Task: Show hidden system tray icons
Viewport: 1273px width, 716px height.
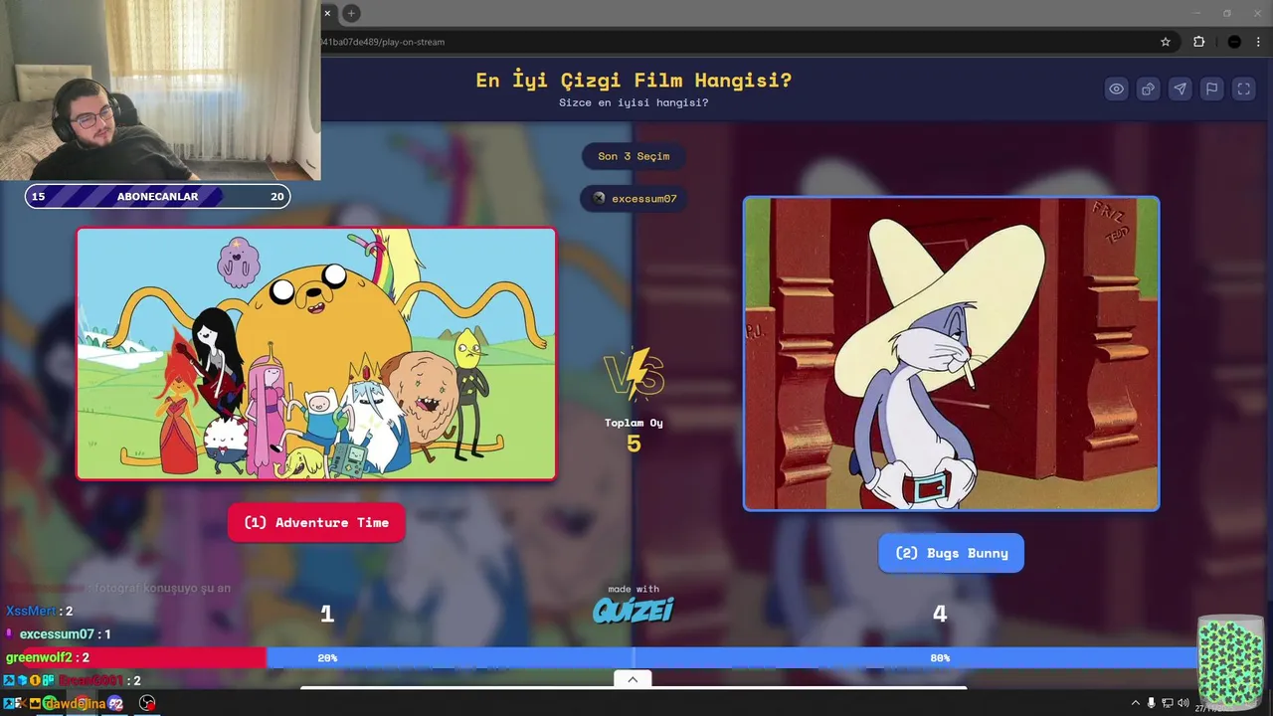Action: [1135, 703]
